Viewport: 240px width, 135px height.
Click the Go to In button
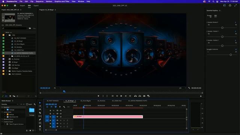tap(112, 96)
